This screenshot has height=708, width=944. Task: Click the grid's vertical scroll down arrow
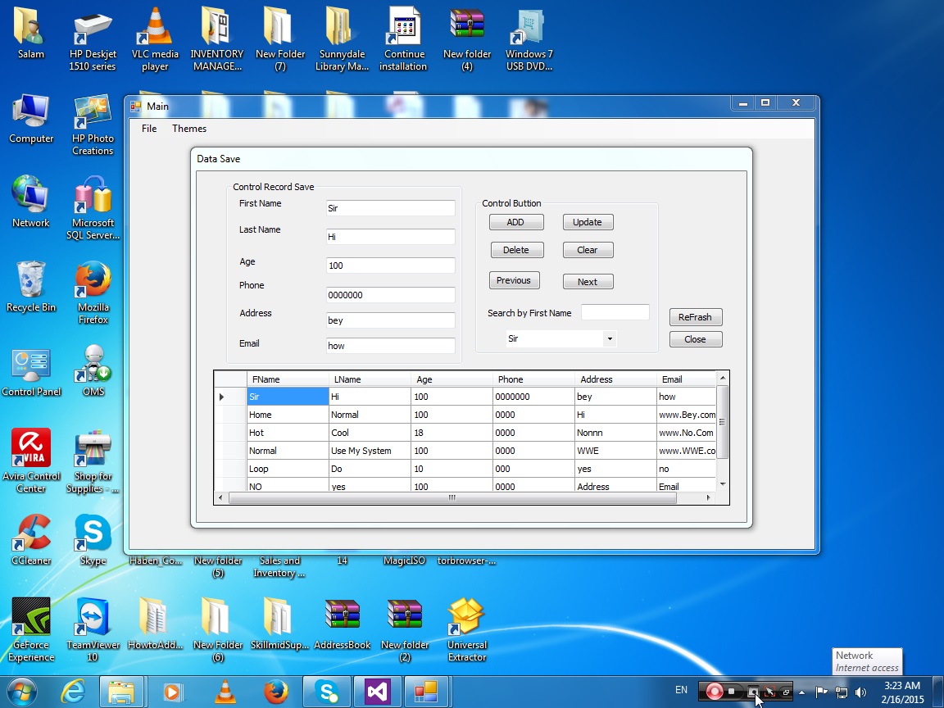pyautogui.click(x=723, y=484)
